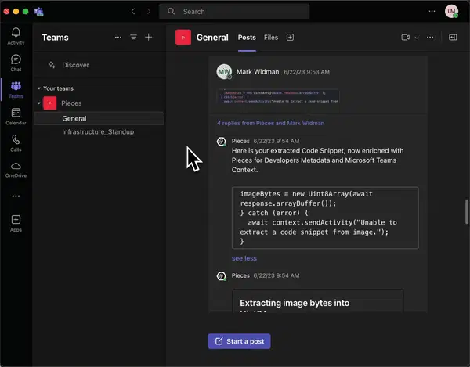Image resolution: width=470 pixels, height=367 pixels.
Task: Select the Teams sidebar icon
Action: click(x=16, y=89)
